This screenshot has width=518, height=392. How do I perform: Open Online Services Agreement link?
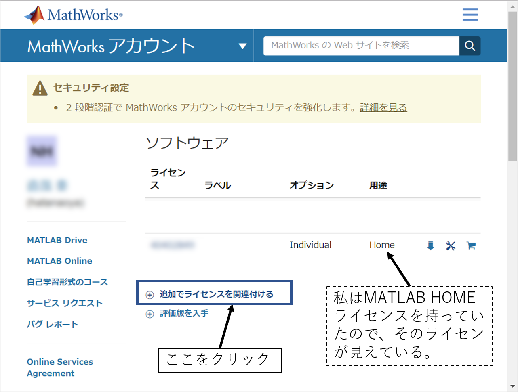pyautogui.click(x=60, y=367)
